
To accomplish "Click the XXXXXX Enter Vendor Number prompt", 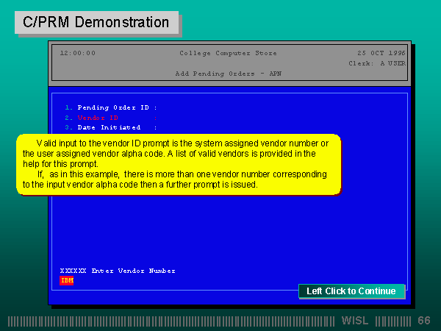I will pyautogui.click(x=118, y=271).
